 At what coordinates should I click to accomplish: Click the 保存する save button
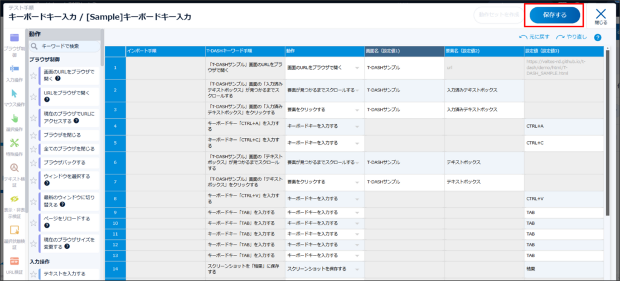(x=554, y=15)
